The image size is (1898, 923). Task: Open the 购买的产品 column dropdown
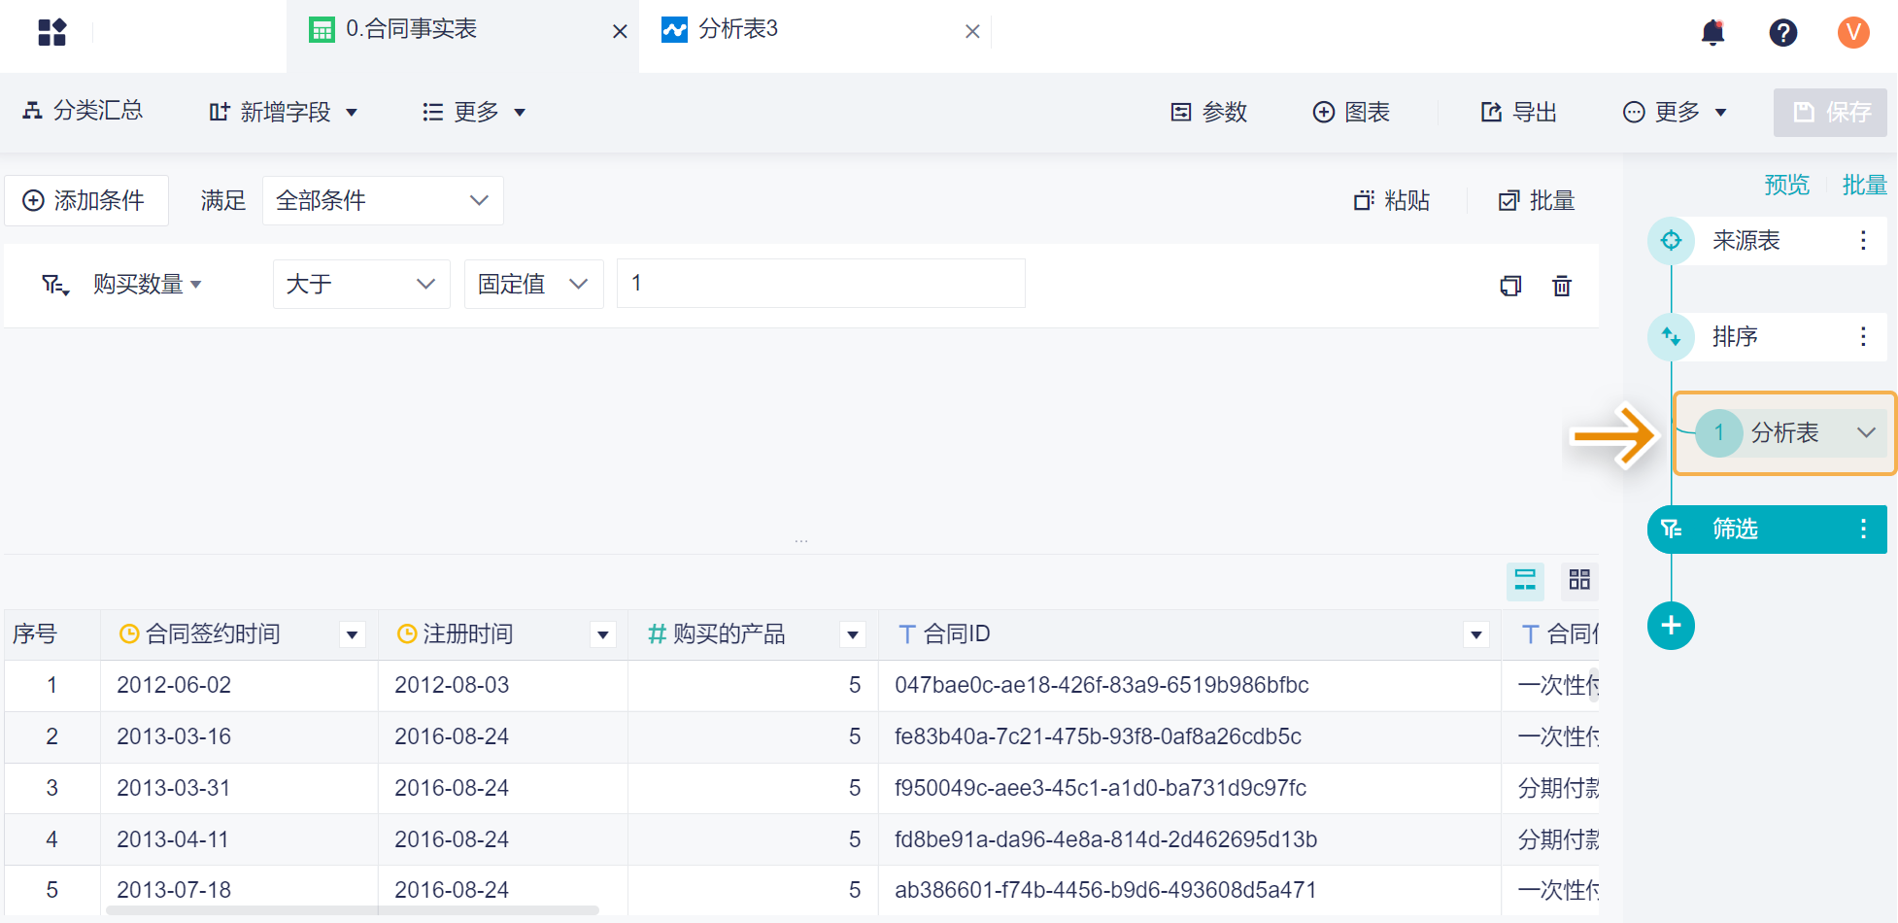point(853,634)
